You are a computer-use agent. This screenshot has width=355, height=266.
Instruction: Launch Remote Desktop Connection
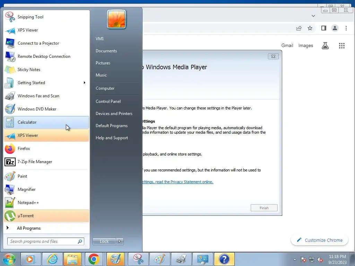(x=46, y=56)
